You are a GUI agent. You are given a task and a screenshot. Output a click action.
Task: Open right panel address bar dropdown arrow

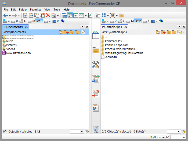[x=184, y=32]
